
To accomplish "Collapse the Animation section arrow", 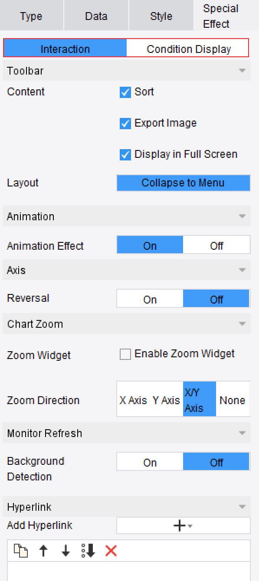I will (x=242, y=216).
